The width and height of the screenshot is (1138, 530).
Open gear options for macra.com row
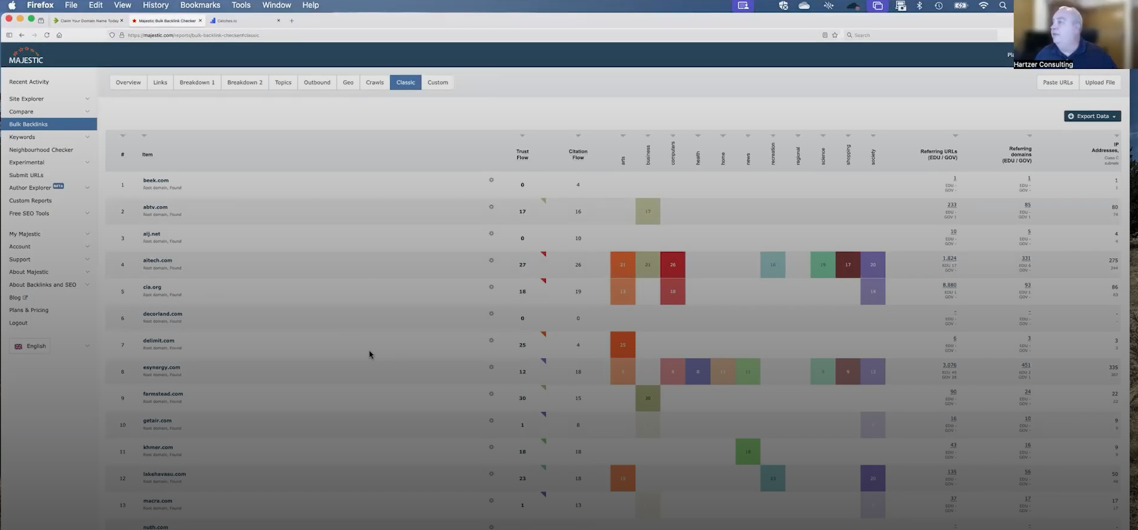pyautogui.click(x=491, y=501)
